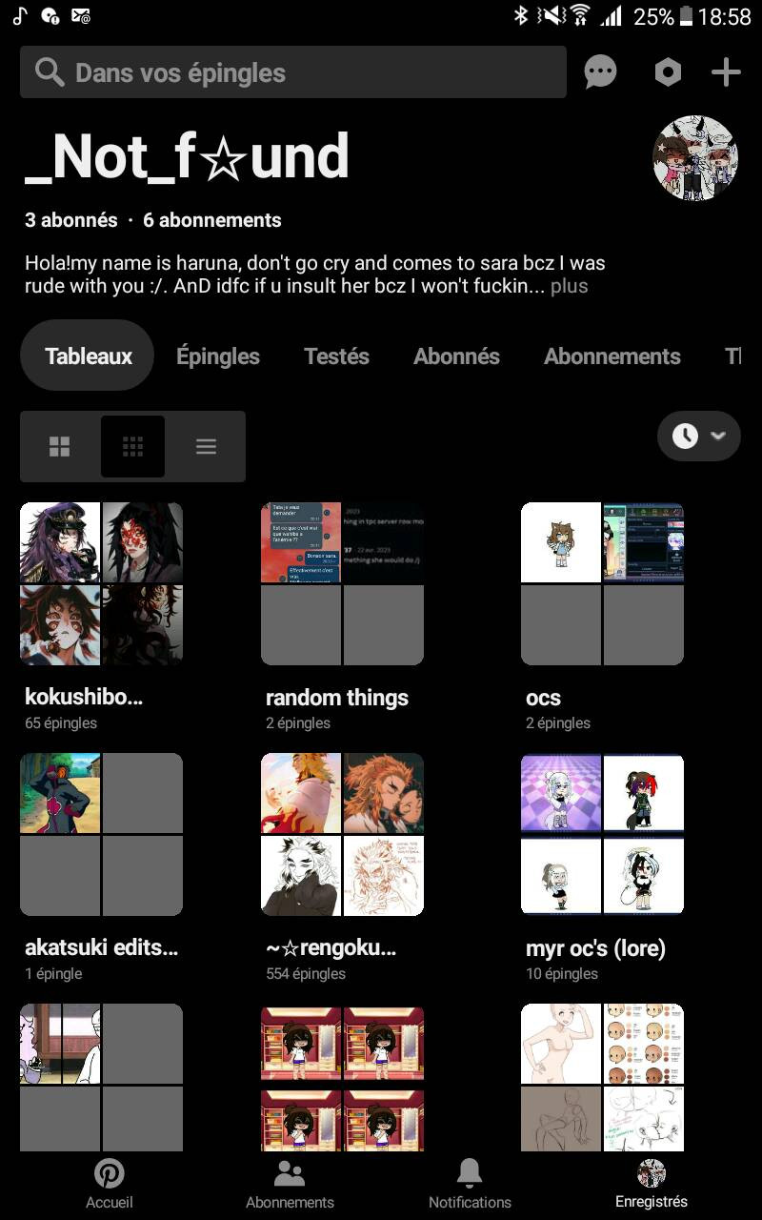Go to Accueil via Pinterest logo icon
Image resolution: width=762 pixels, height=1220 pixels.
point(110,1173)
